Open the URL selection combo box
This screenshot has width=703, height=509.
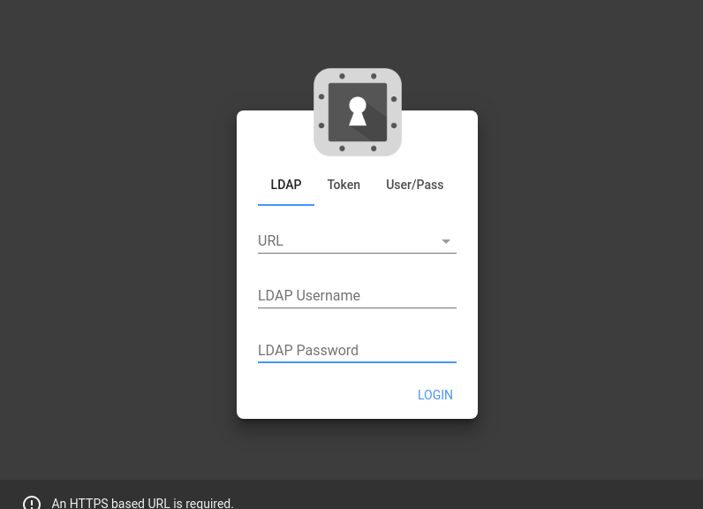(x=357, y=241)
